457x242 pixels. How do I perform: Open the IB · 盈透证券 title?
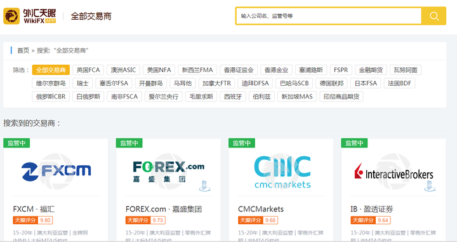pyautogui.click(x=371, y=209)
